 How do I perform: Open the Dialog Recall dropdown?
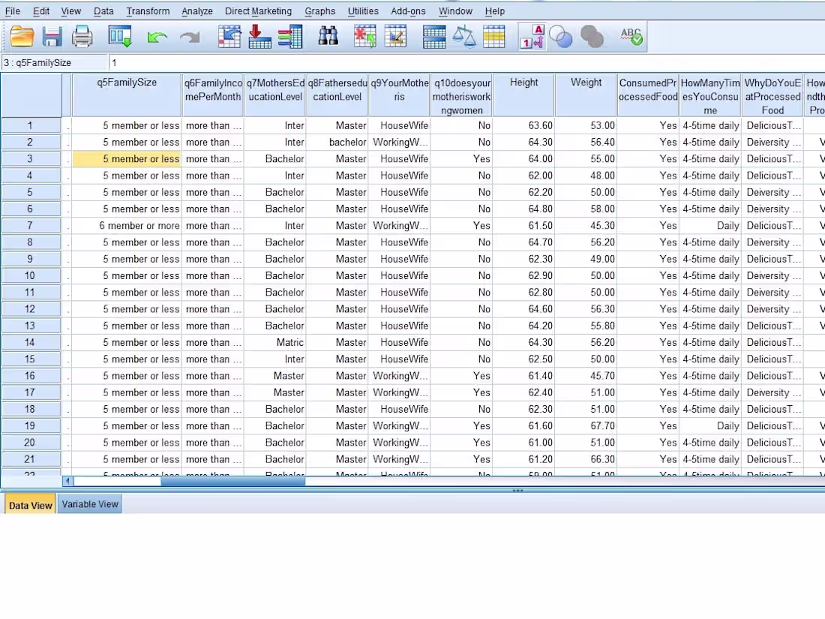click(x=120, y=36)
